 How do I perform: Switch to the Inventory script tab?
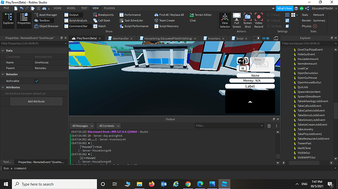point(214,39)
